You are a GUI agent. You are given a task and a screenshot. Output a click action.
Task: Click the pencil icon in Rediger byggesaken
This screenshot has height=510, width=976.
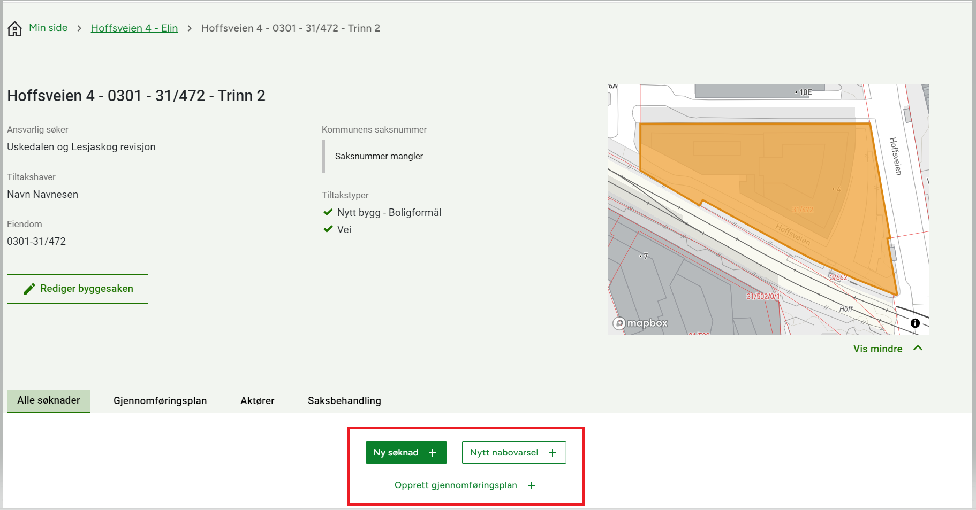(29, 289)
